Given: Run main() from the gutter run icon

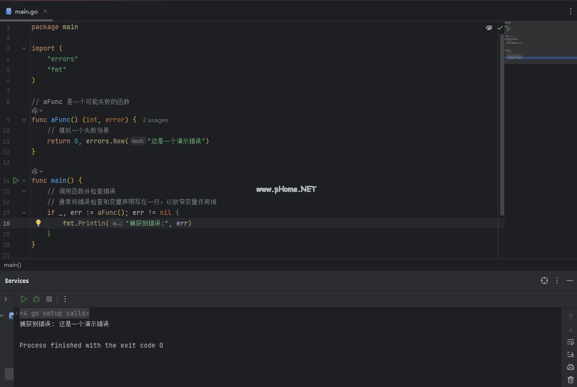Looking at the screenshot, I should click(16, 180).
